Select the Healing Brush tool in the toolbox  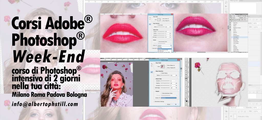[186, 70]
